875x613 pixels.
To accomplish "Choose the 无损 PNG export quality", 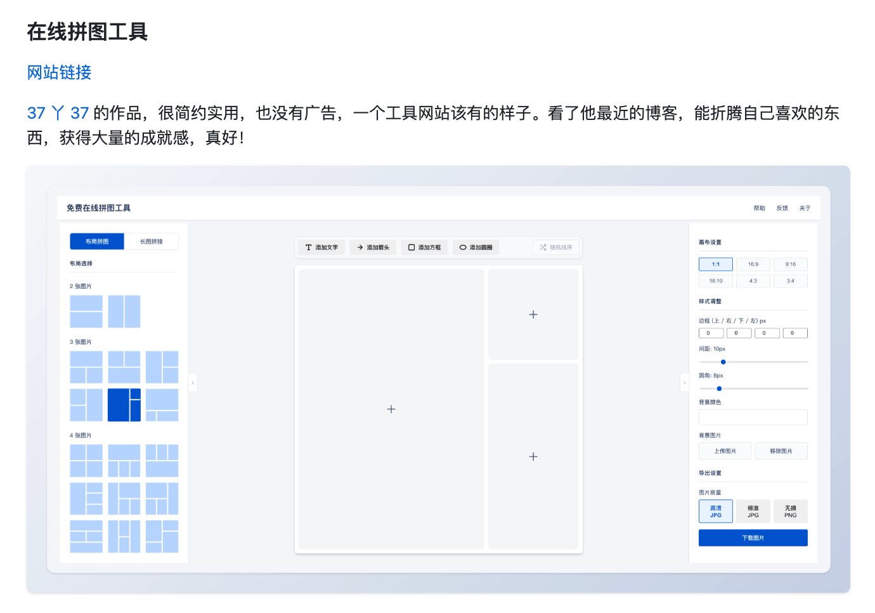I will (790, 511).
